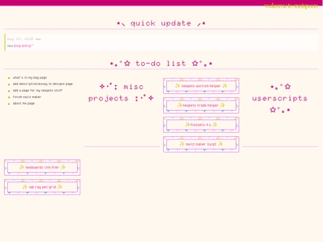Select 'add description/essay to designs page' item

(42, 84)
